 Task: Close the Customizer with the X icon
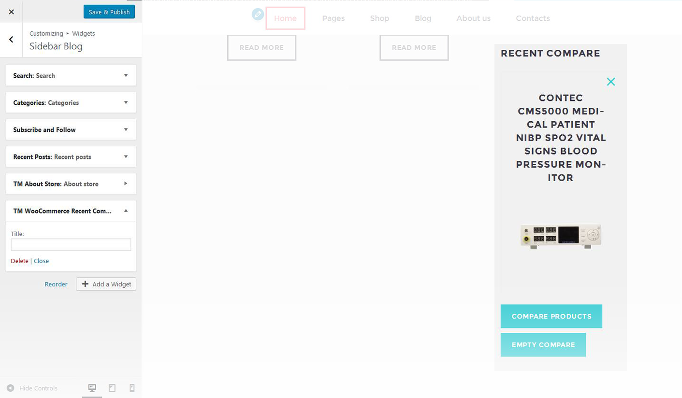tap(11, 12)
